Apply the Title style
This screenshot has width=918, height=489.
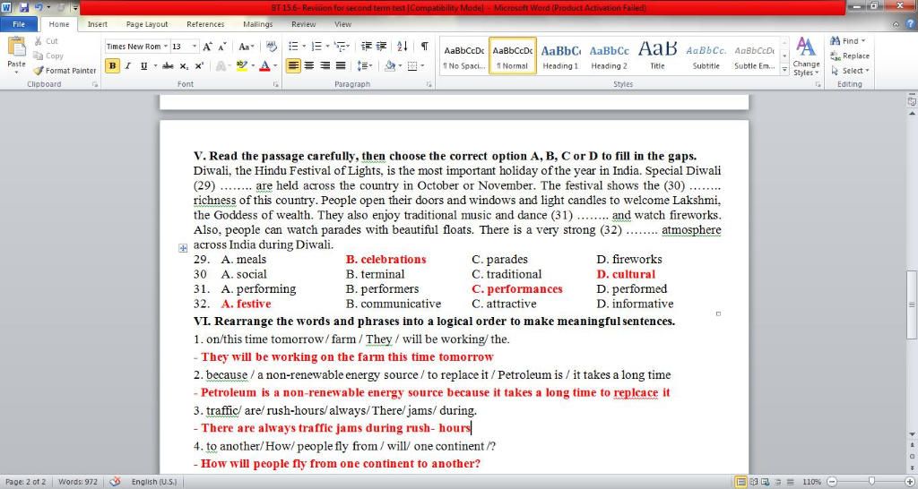click(657, 56)
